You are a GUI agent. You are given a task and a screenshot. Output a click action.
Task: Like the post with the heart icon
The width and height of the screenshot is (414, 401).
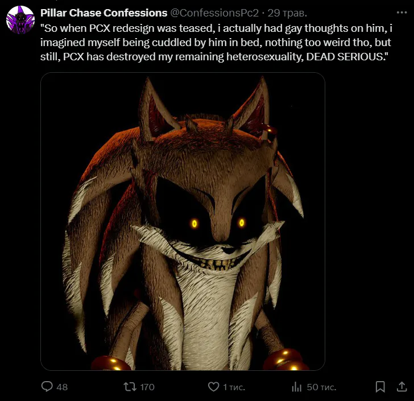coord(213,387)
